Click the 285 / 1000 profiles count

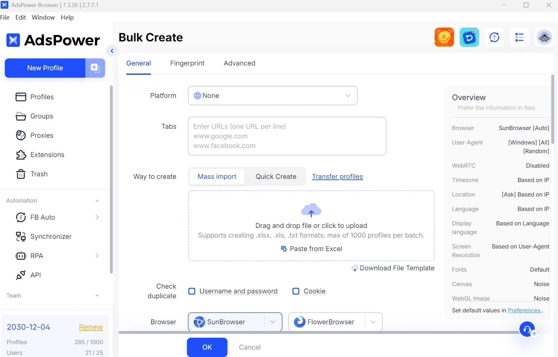coord(89,342)
